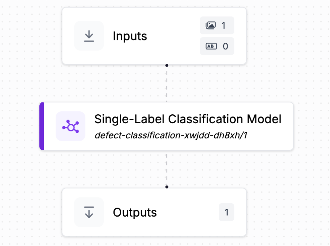Click the image count icon in Inputs
The width and height of the screenshot is (330, 246).
(211, 25)
